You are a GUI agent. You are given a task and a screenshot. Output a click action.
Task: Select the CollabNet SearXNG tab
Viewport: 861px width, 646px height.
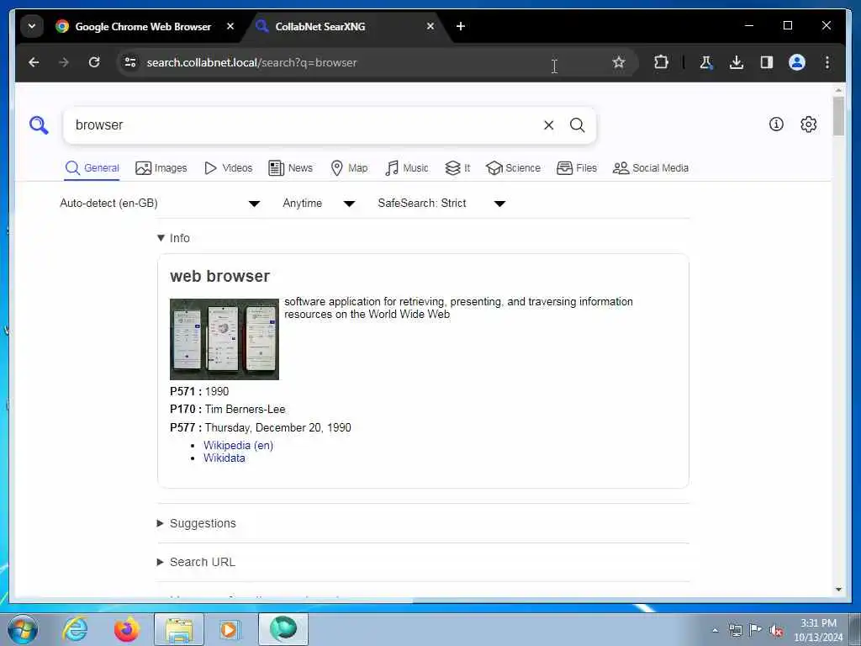click(320, 26)
